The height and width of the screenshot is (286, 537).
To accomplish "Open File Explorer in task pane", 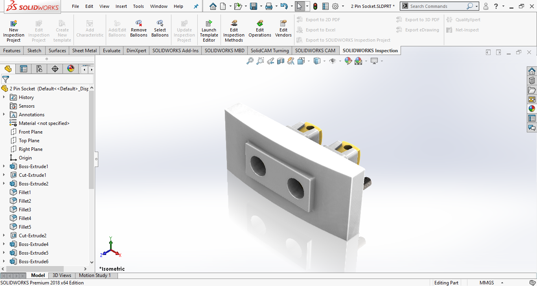I will 532,90.
